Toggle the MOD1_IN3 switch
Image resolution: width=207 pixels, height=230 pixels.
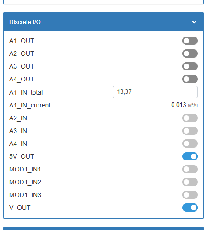tap(190, 195)
